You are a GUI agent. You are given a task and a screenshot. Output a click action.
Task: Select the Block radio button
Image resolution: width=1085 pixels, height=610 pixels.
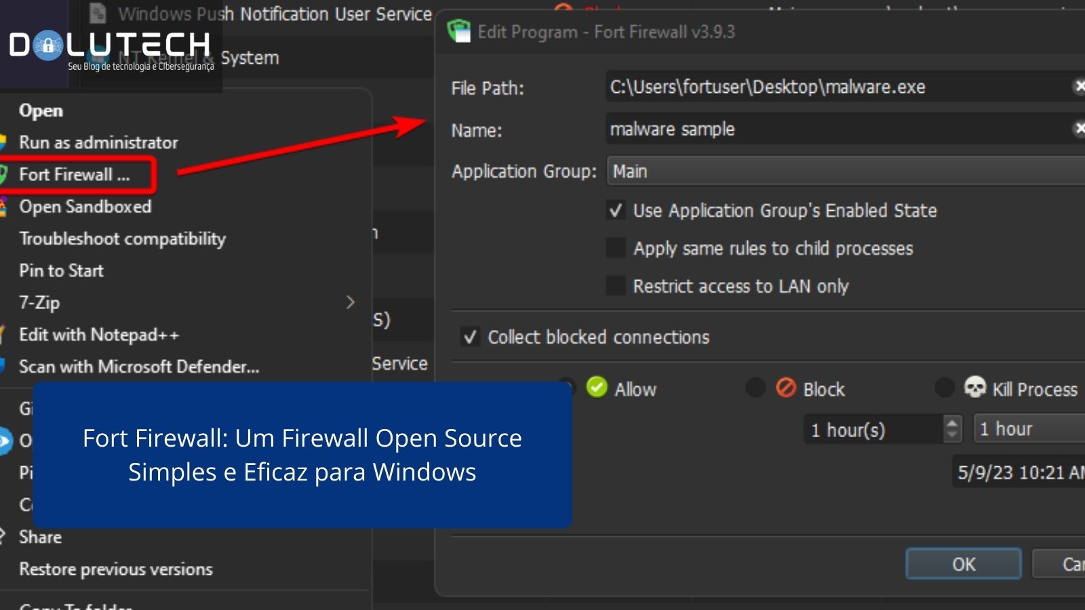(x=756, y=388)
